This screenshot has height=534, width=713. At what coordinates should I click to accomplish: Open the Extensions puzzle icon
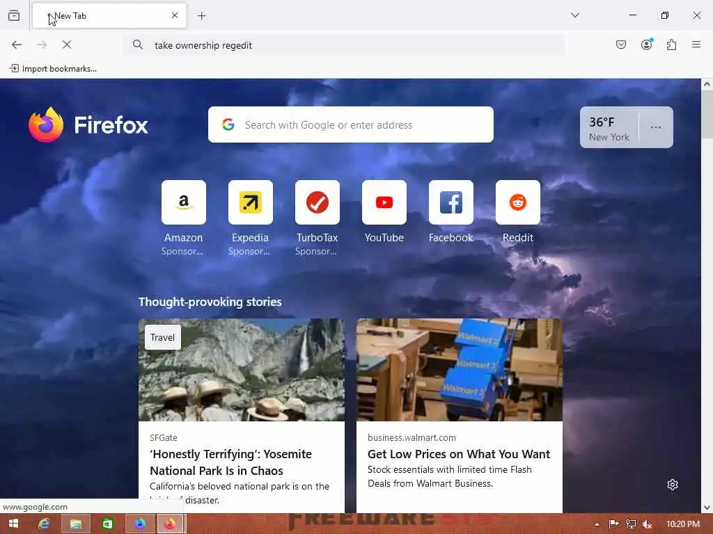click(x=671, y=44)
